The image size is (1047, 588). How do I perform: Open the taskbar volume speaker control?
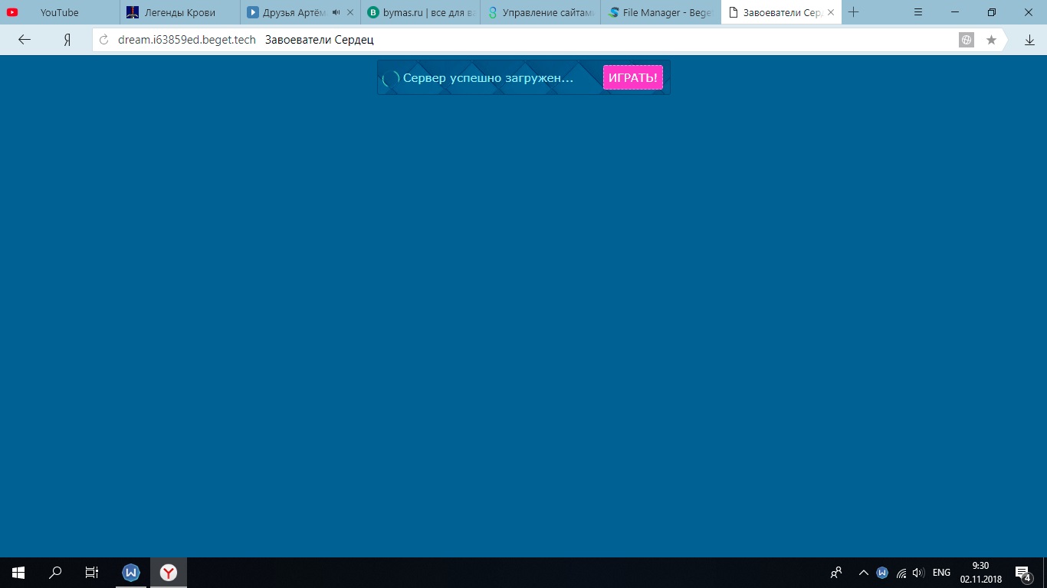coord(918,572)
